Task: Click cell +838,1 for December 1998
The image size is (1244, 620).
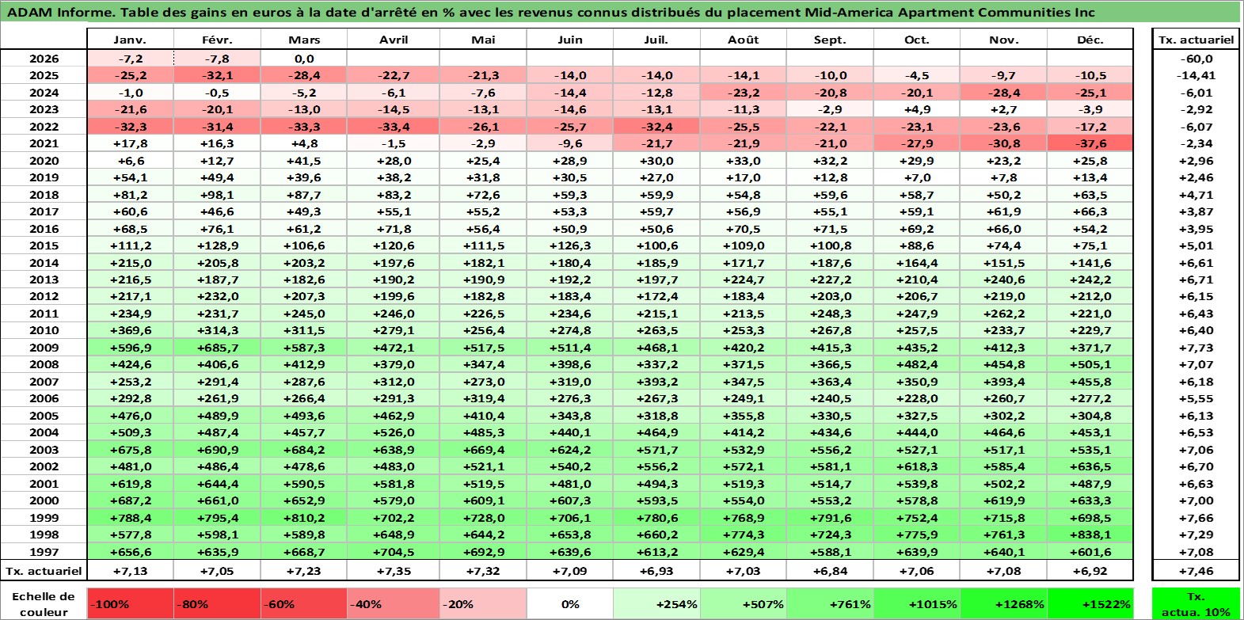Action: pos(1090,534)
